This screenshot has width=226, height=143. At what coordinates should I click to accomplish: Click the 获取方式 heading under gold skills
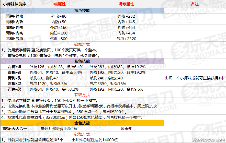click(x=82, y=134)
